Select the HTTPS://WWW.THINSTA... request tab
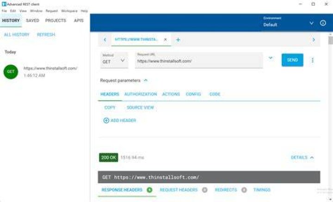The width and height of the screenshot is (333, 202). 136,39
